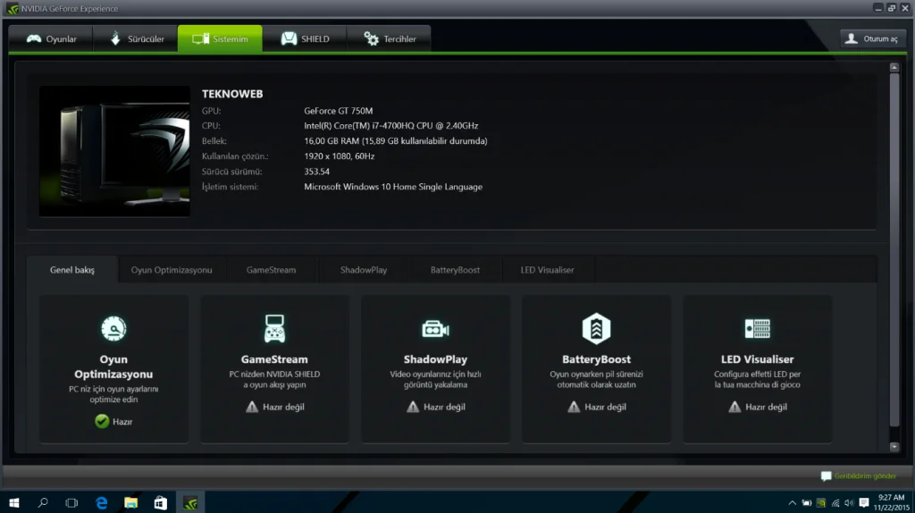Open Microsoft Edge from the taskbar
This screenshot has width=915, height=513.
pos(102,502)
